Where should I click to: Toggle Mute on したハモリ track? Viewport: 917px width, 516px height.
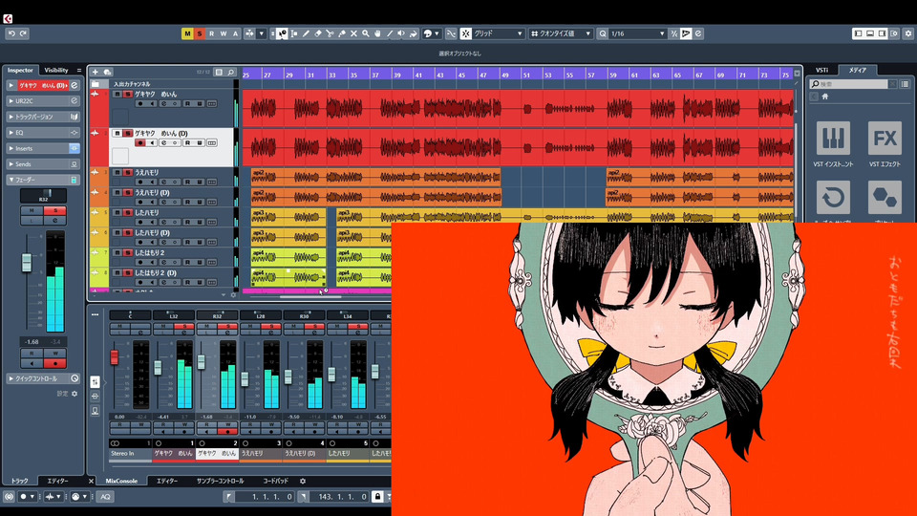click(x=117, y=212)
